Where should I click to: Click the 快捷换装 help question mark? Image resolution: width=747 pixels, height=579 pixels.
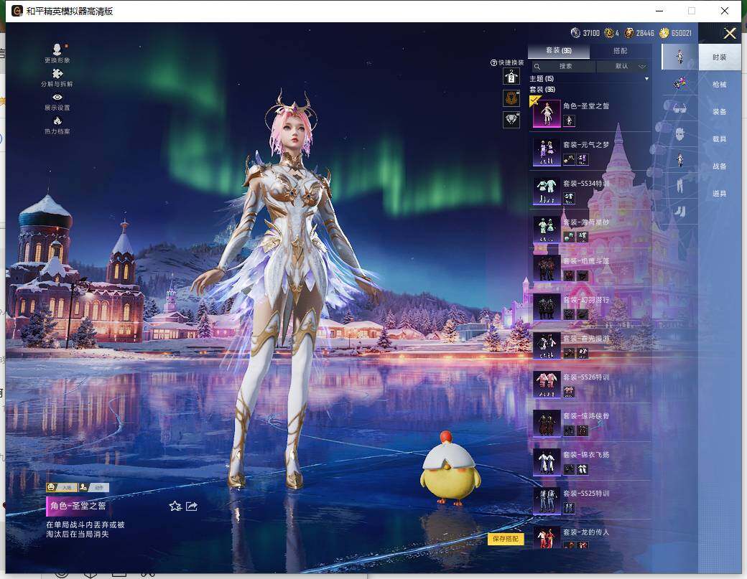click(493, 63)
